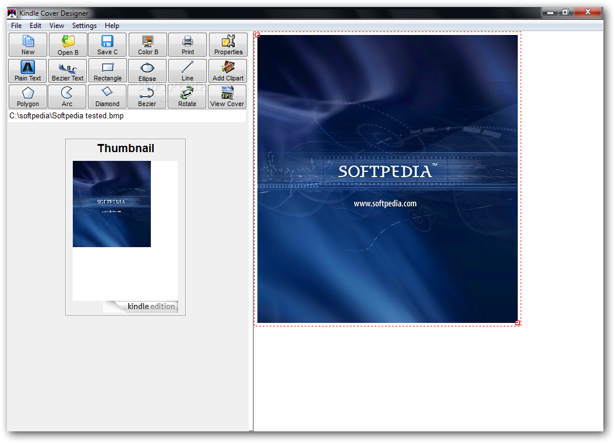Restore down the application window
Screen dimensions: 615x443
(565, 12)
